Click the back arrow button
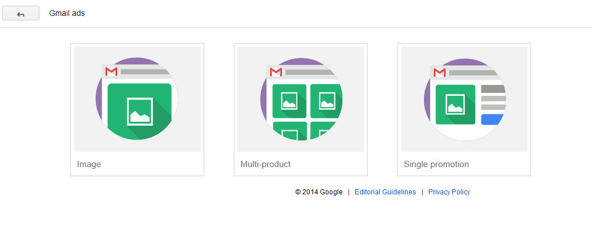Viewport: 592px width, 233px height. [21, 13]
